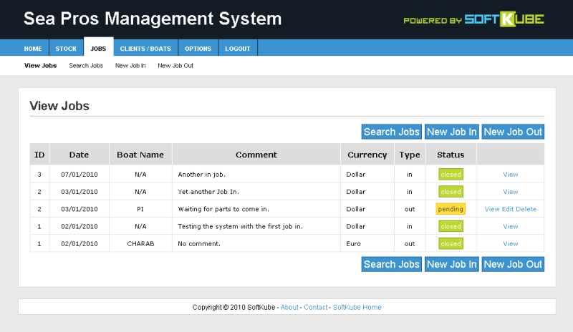This screenshot has height=332, width=573.
Task: Click the ID column header
Action: (x=39, y=155)
